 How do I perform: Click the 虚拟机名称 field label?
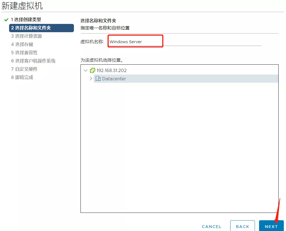(x=92, y=42)
